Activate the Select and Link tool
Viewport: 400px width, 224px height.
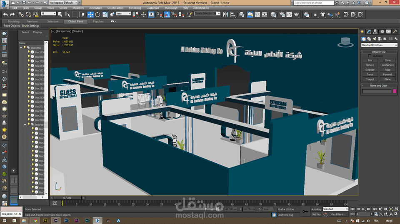(x=21, y=15)
